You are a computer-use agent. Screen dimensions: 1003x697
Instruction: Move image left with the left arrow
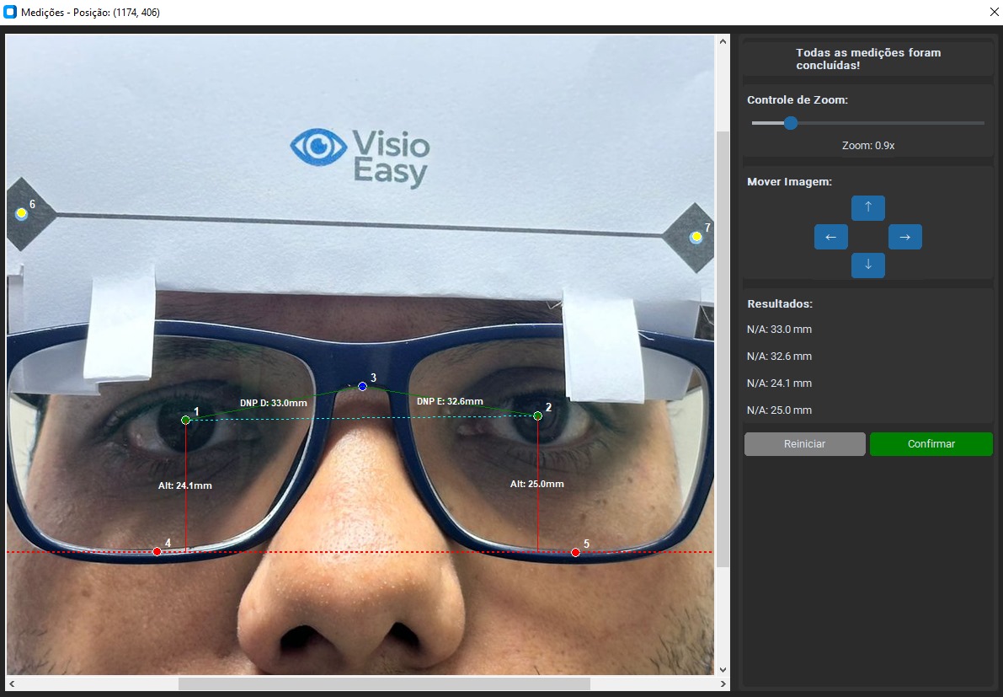click(831, 237)
